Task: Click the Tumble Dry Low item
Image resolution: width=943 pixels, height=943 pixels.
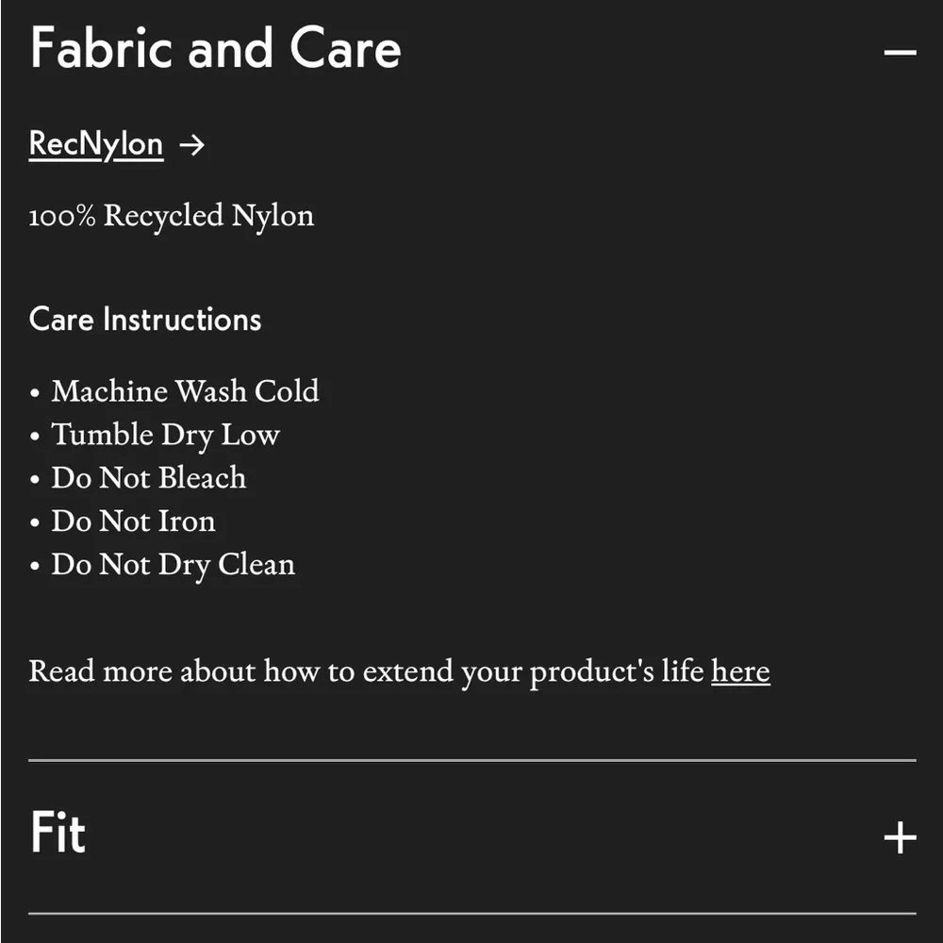Action: pos(165,435)
